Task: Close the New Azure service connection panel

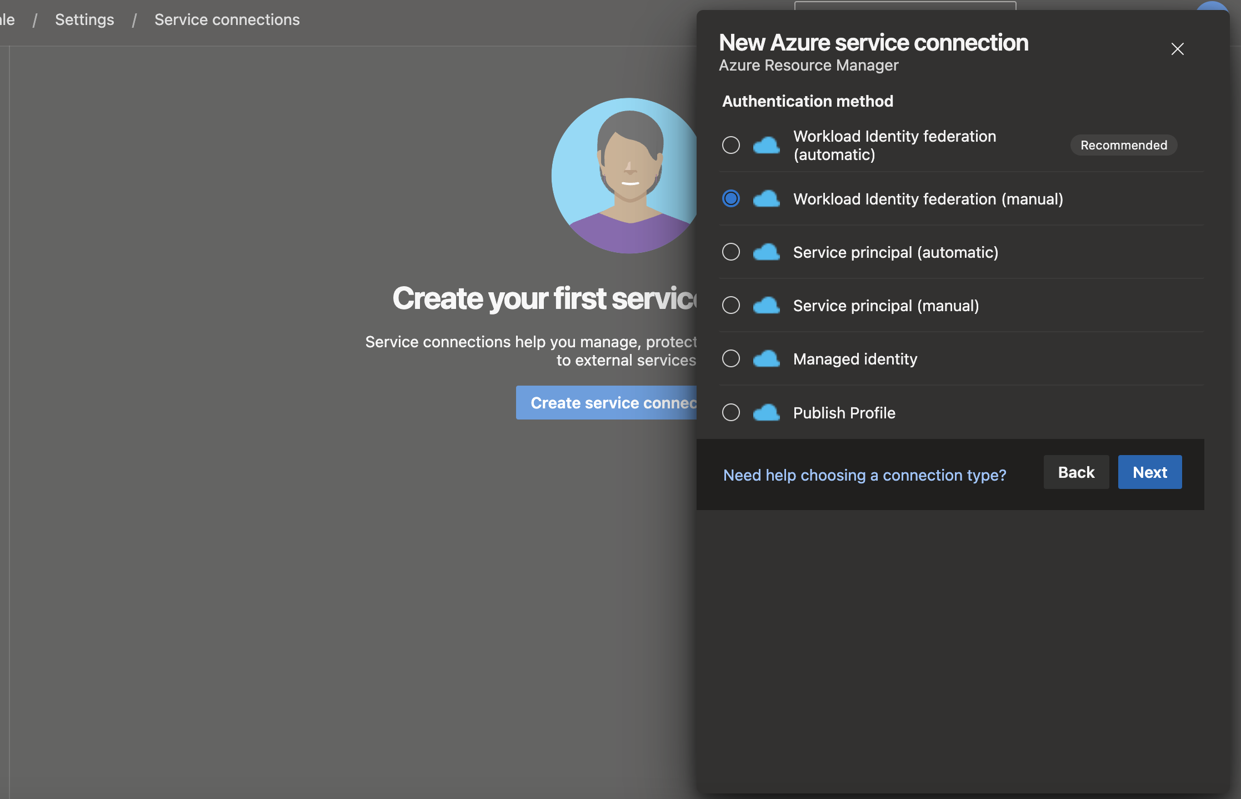Action: 1177,49
